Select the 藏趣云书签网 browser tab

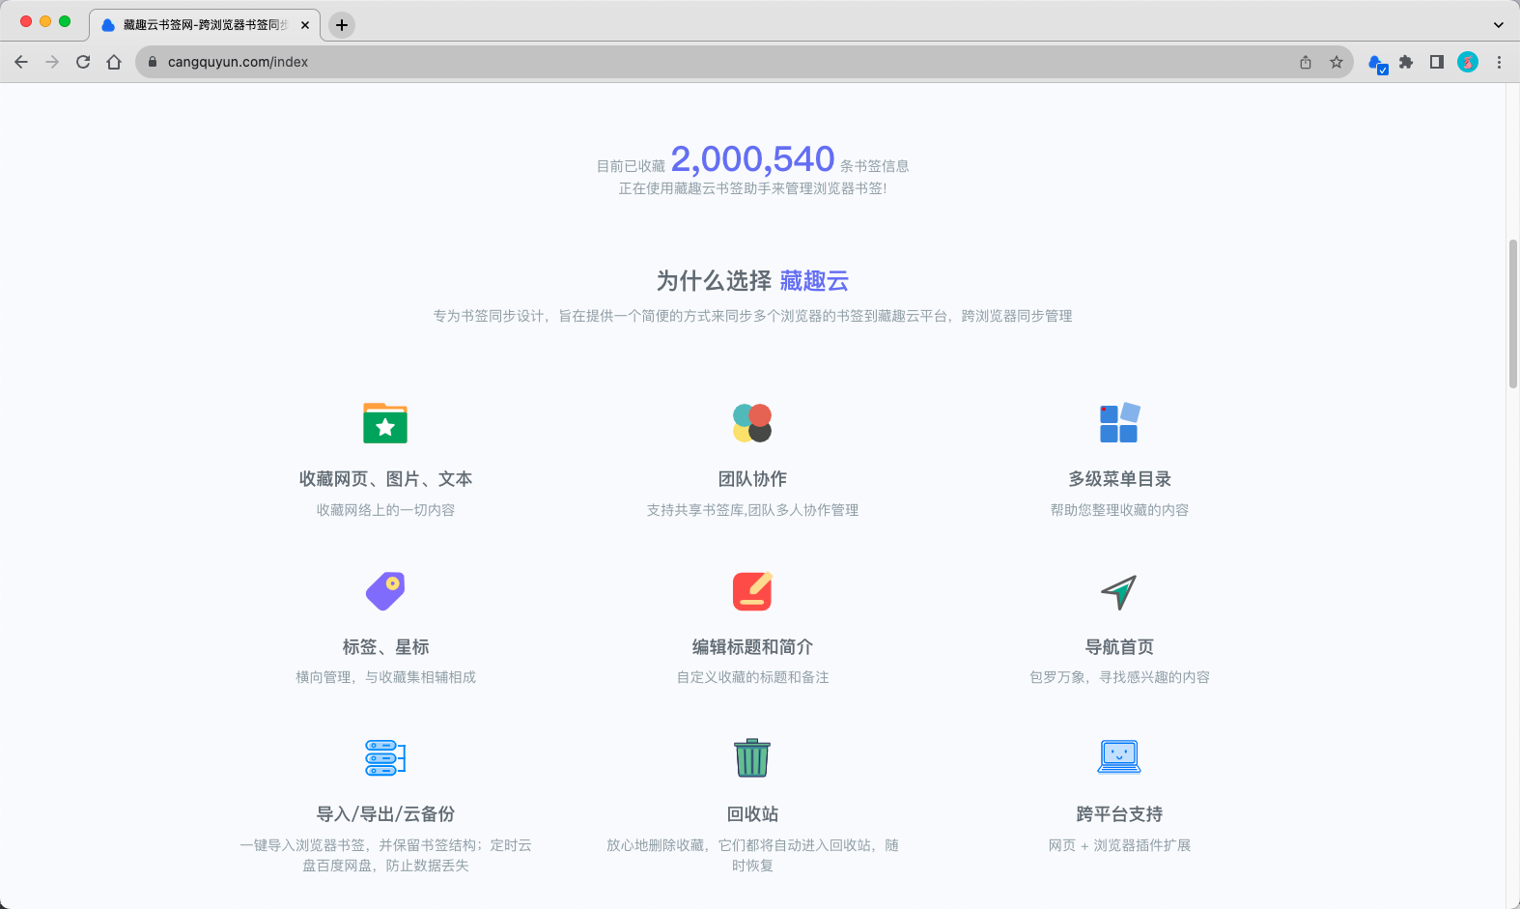[x=205, y=25]
